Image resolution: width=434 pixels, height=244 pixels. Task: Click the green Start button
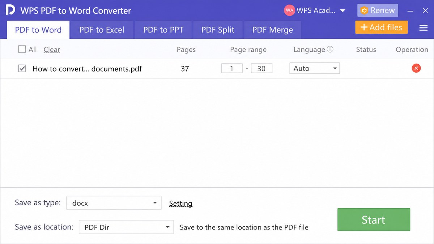pos(374,219)
